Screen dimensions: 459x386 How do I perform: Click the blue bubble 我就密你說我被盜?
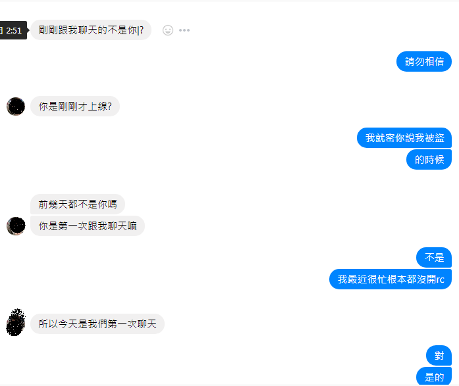[x=404, y=137]
